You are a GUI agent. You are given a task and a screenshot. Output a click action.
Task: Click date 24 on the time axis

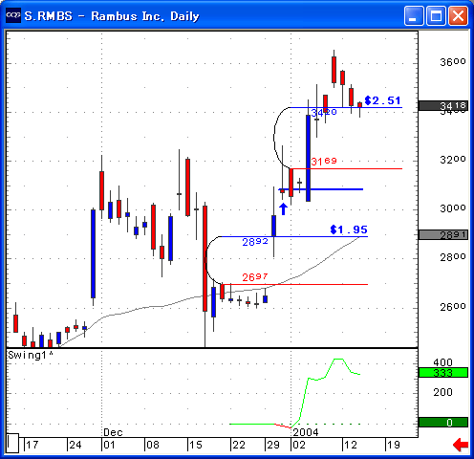pos(75,445)
